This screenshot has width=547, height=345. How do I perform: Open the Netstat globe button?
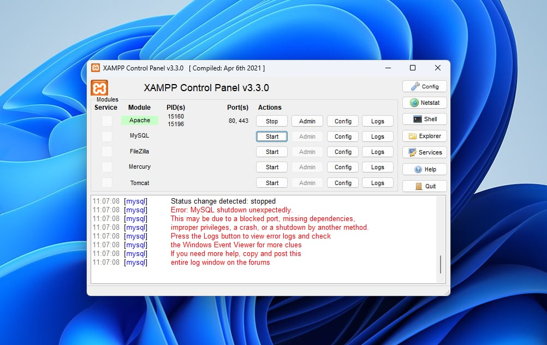pyautogui.click(x=425, y=103)
